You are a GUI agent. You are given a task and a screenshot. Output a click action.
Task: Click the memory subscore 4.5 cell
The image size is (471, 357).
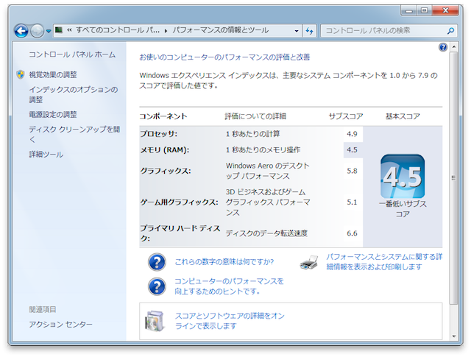tap(352, 150)
